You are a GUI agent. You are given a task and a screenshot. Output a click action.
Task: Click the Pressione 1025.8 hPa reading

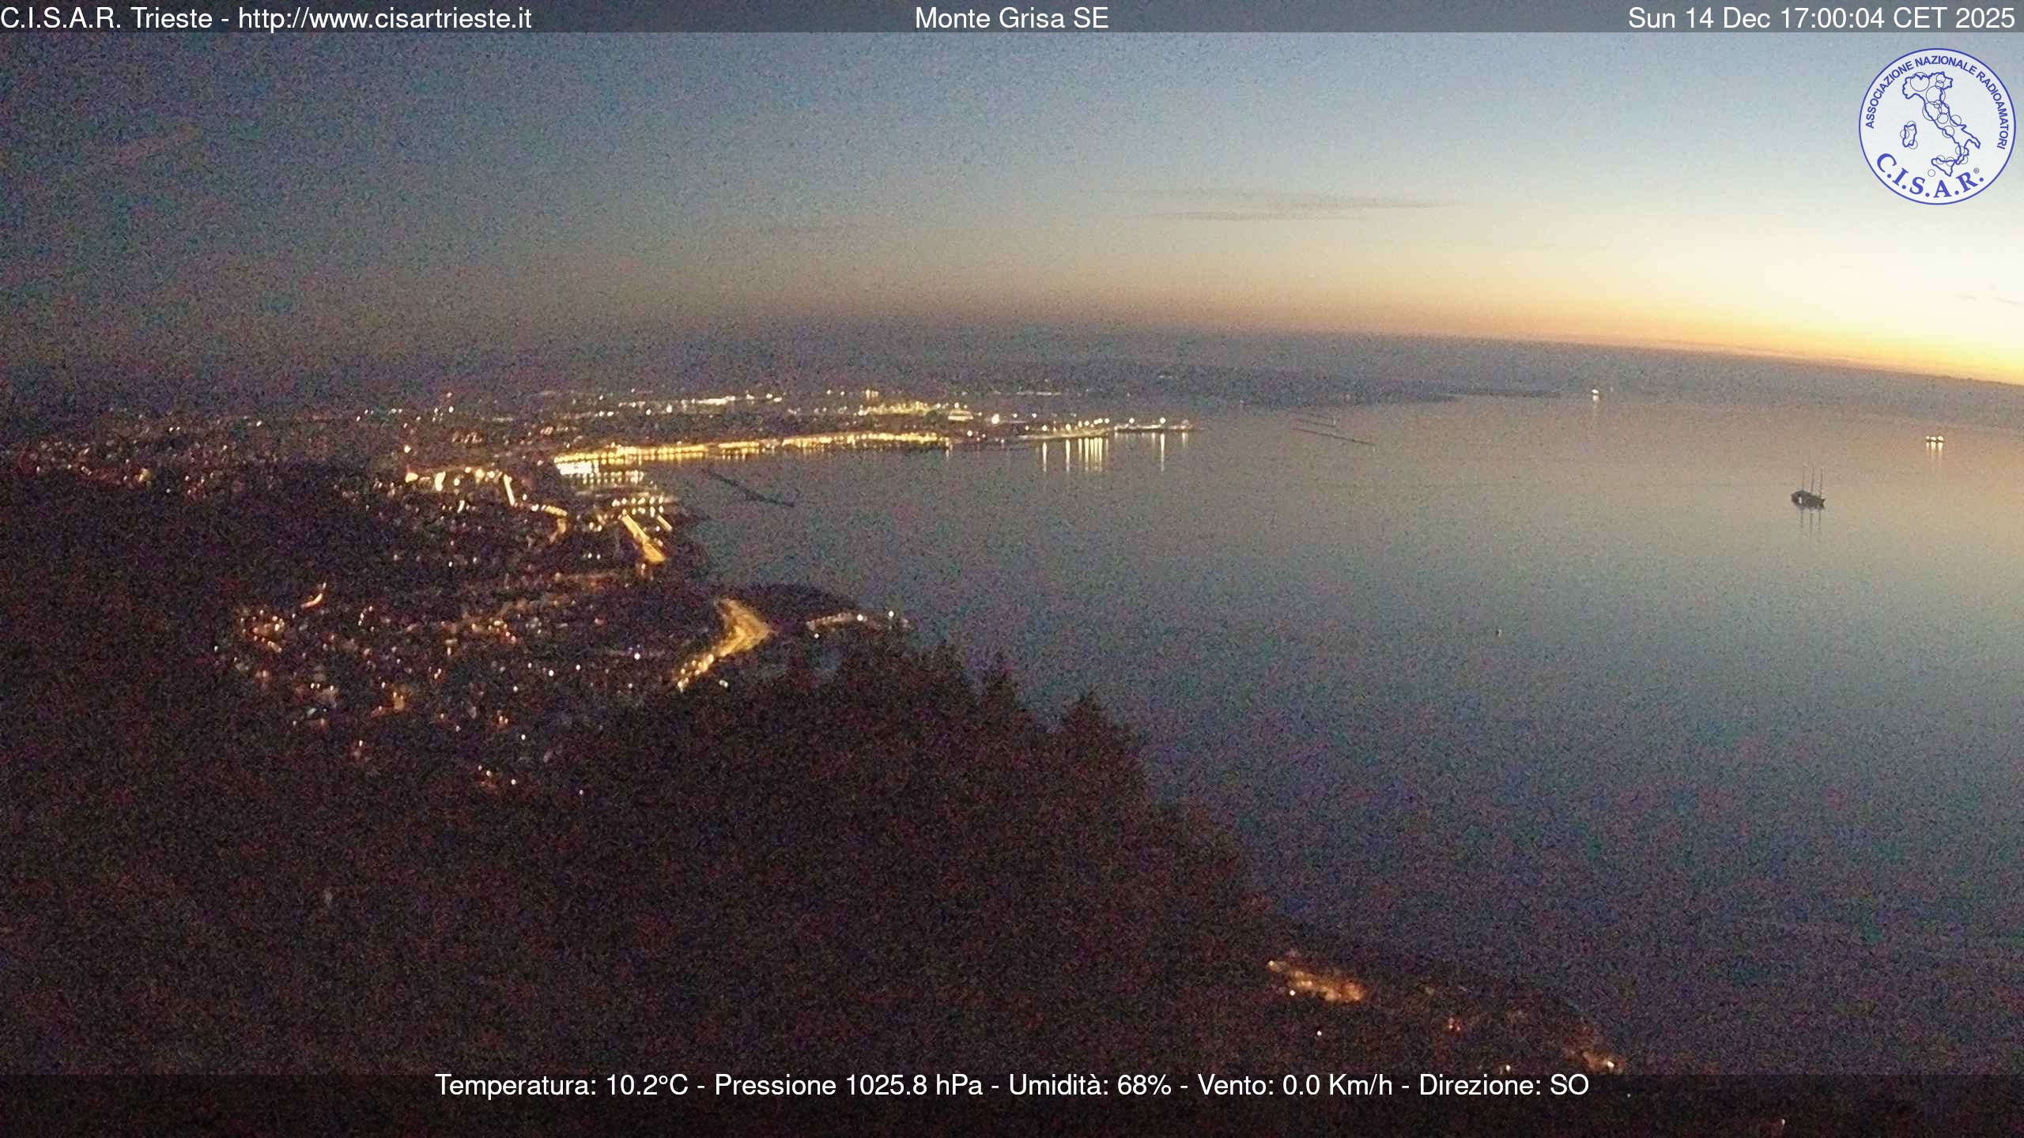[x=848, y=1085]
